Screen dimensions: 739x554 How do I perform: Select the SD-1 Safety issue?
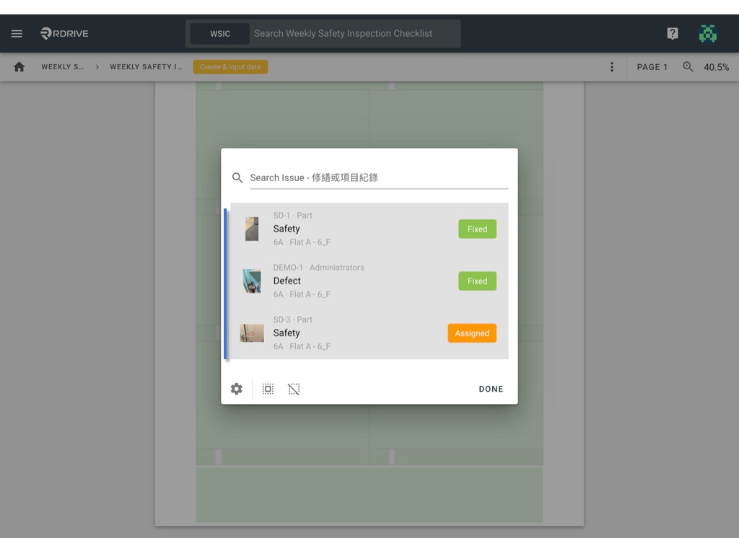tap(369, 229)
